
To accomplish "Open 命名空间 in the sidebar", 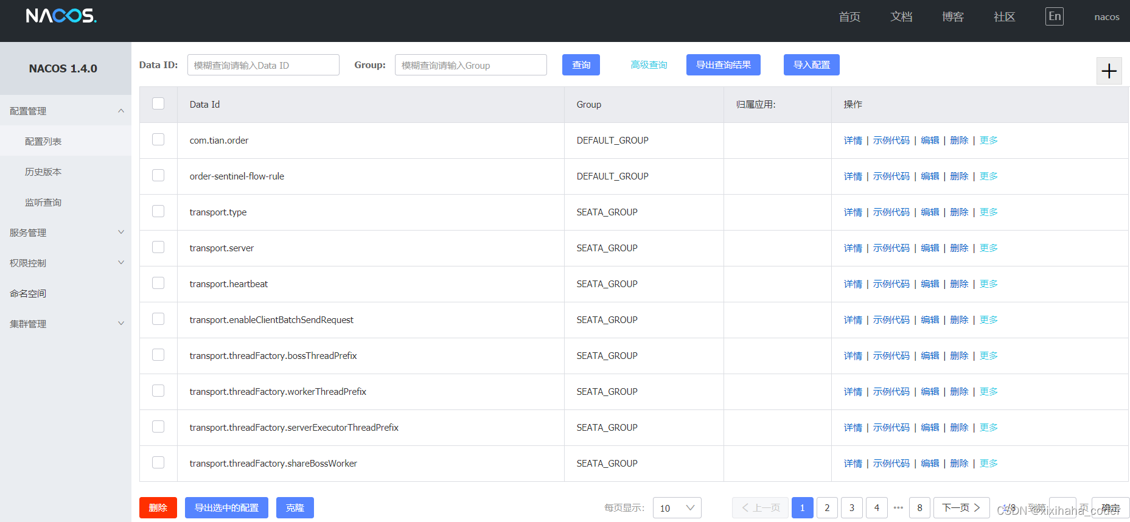I will 66,293.
